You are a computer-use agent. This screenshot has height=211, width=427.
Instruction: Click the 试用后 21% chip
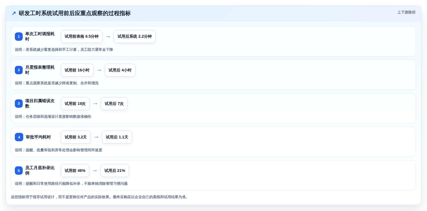click(115, 171)
